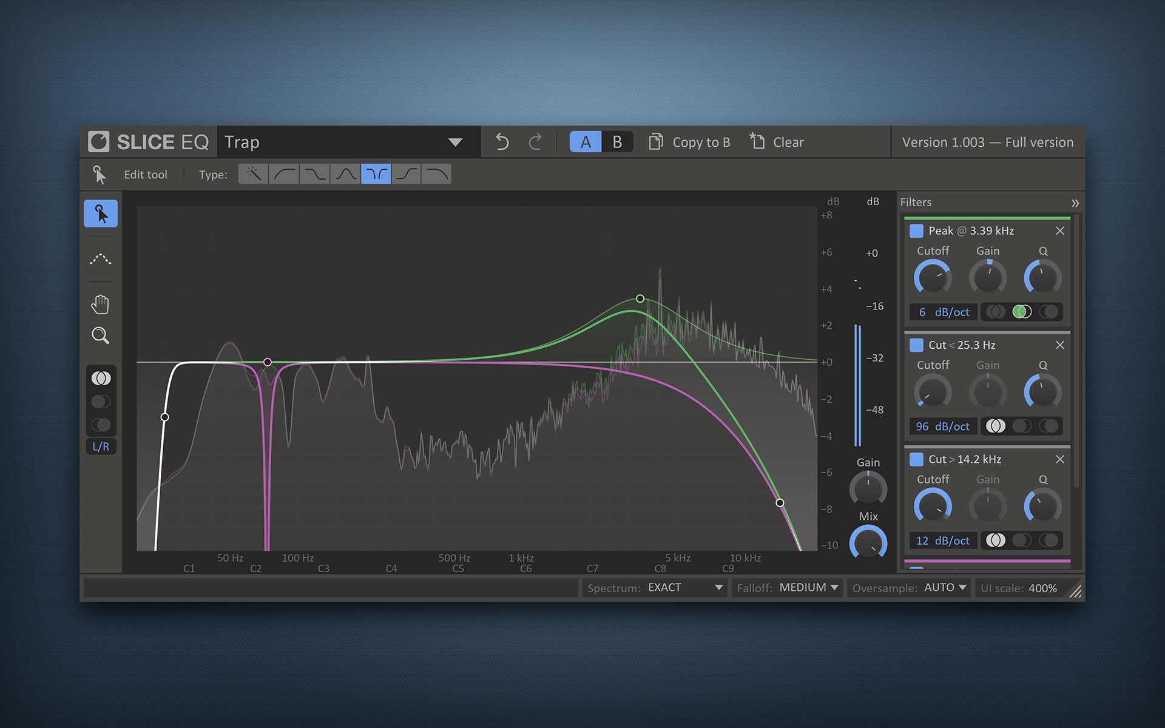
Task: Toggle the Cut < 25.3 Hz filter on/off
Action: coord(916,345)
